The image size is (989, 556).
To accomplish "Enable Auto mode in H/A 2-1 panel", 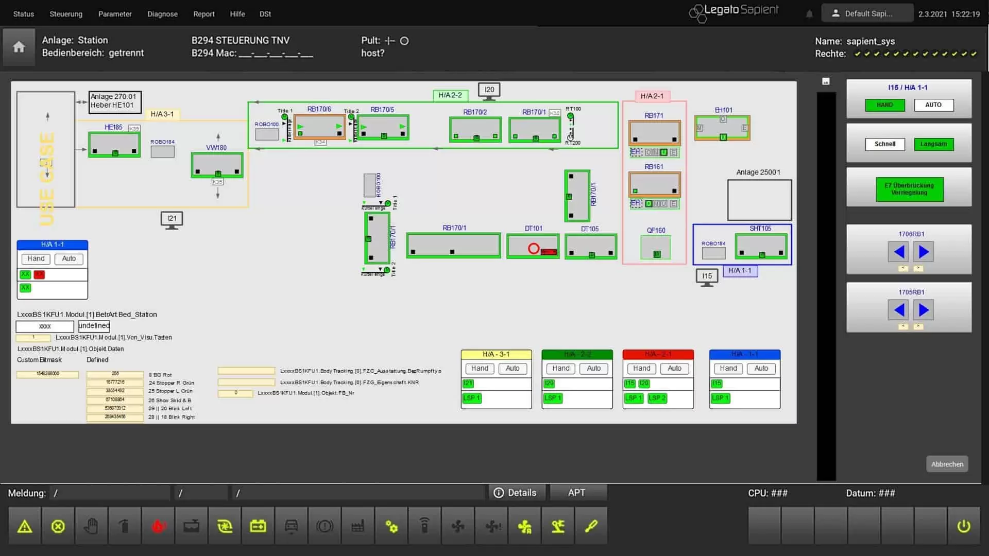I will pos(674,368).
